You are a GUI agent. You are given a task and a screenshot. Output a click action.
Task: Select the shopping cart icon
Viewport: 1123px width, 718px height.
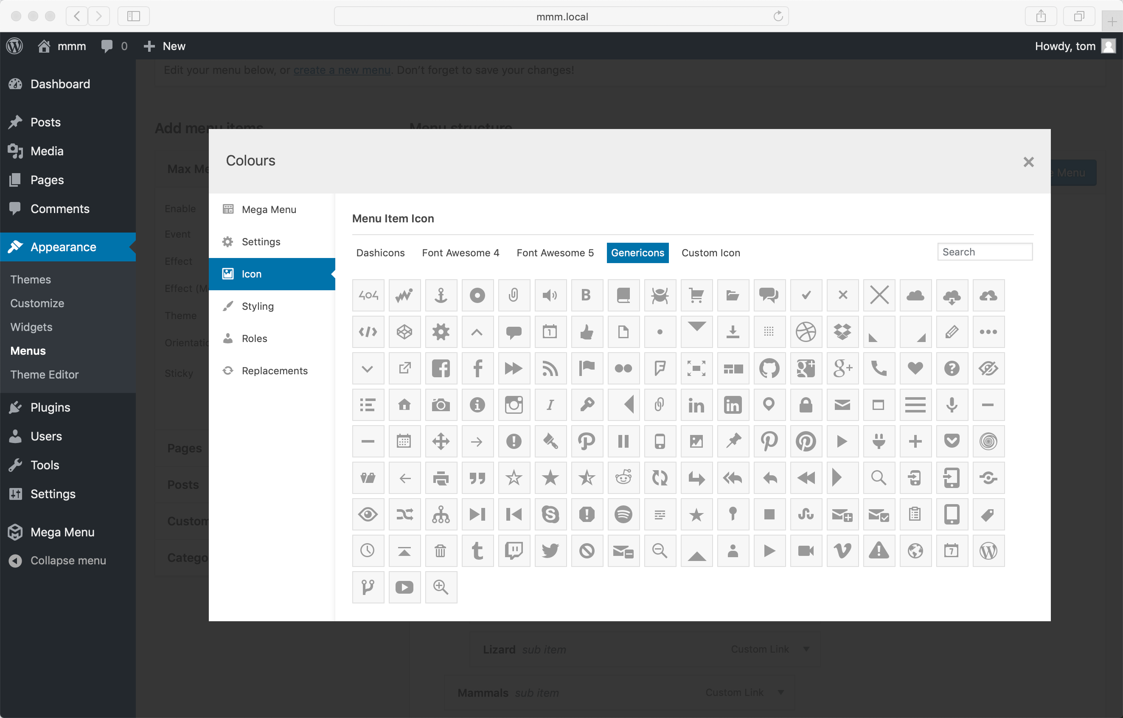click(696, 295)
